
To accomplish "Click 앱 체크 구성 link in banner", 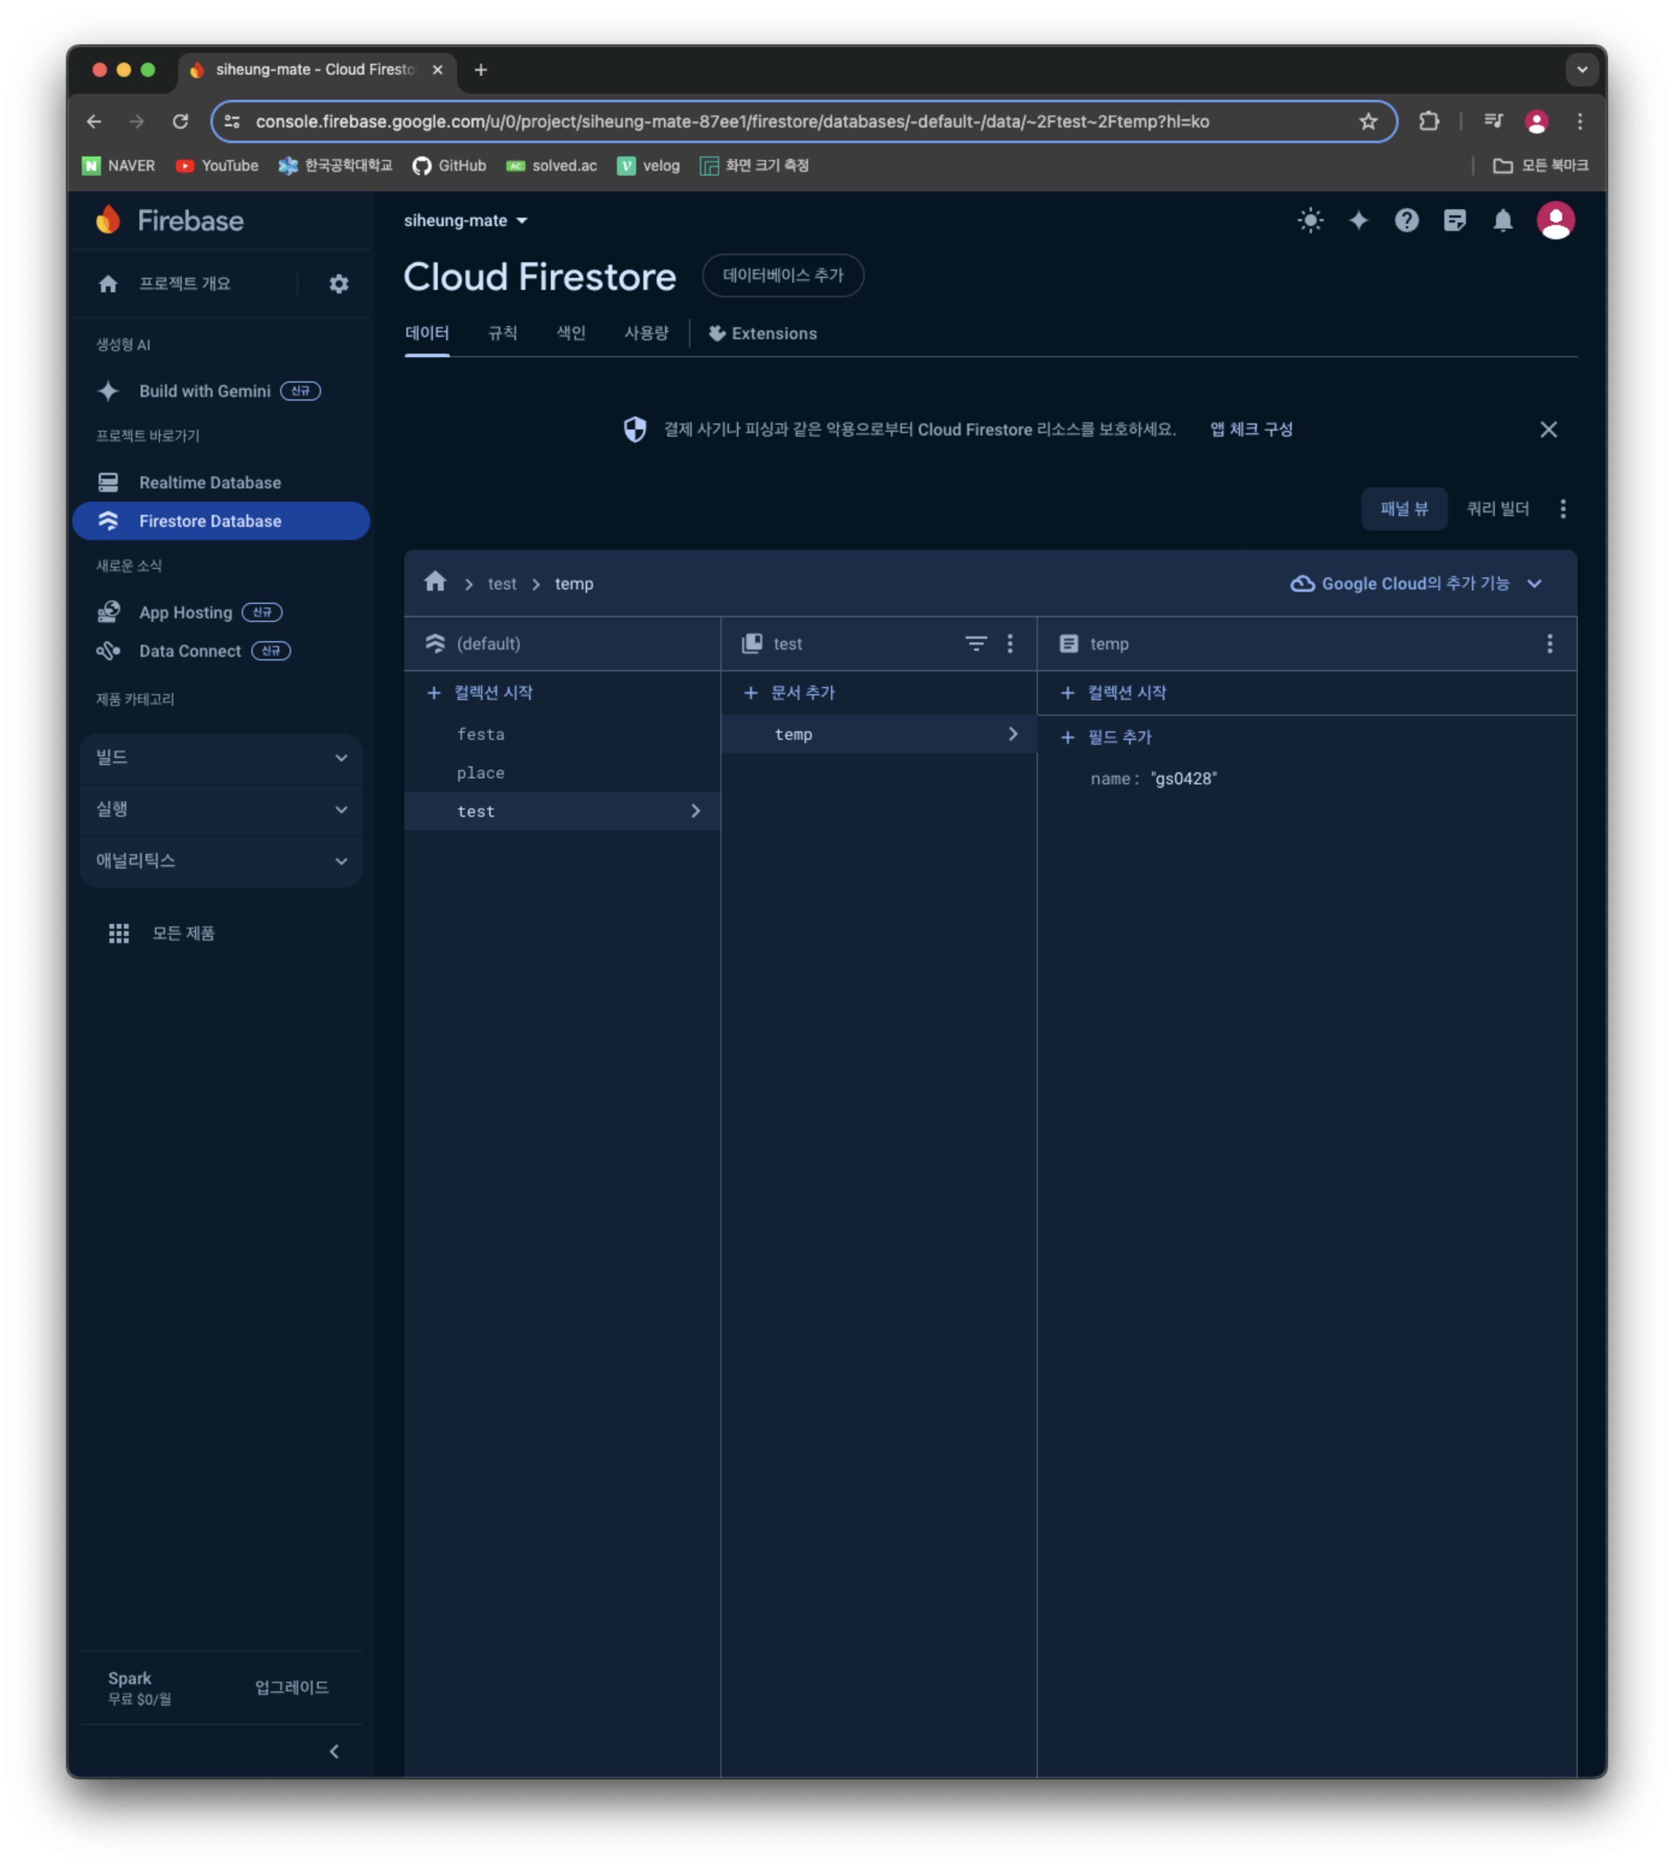I will [x=1251, y=429].
